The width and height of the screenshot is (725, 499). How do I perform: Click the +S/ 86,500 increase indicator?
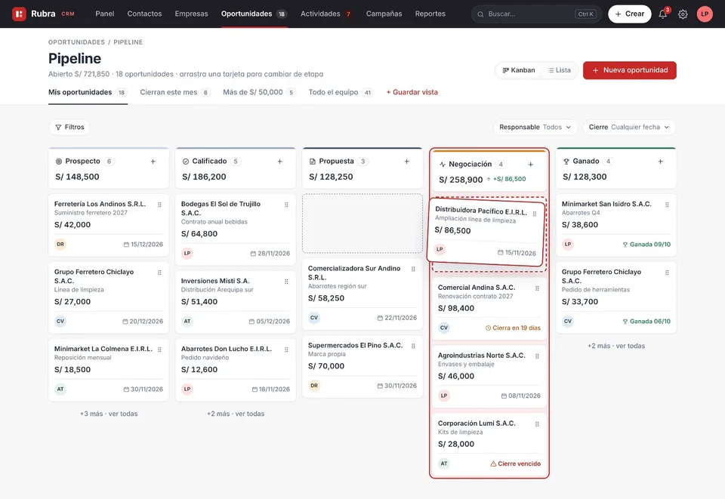(506, 179)
